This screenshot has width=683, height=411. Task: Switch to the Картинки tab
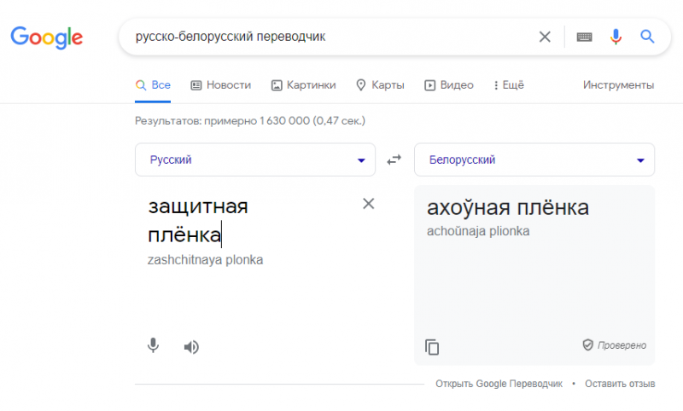[304, 84]
